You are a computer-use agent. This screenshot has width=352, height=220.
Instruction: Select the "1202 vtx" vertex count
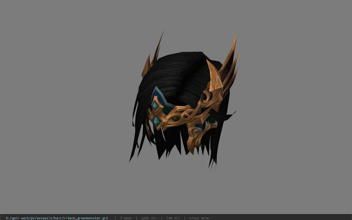149,218
